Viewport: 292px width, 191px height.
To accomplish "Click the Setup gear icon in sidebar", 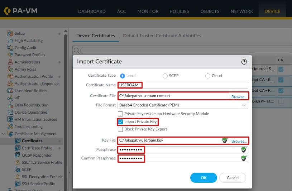I will point(10,33).
